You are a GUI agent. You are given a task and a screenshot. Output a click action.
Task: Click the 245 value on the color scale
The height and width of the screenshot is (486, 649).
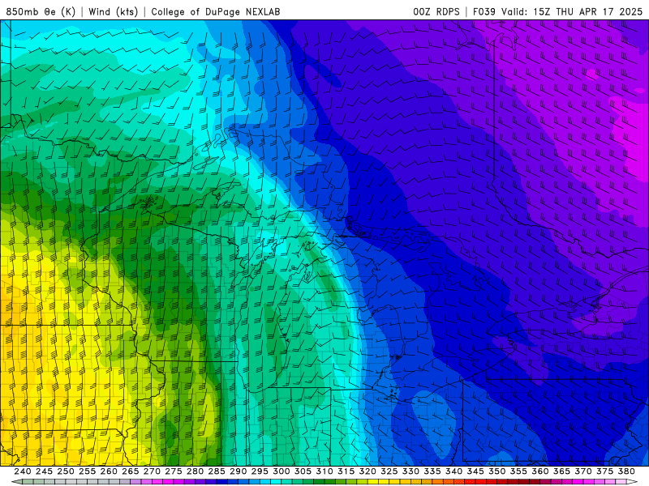point(44,471)
